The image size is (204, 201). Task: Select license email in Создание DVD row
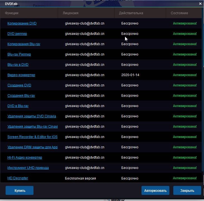[x=85, y=85]
